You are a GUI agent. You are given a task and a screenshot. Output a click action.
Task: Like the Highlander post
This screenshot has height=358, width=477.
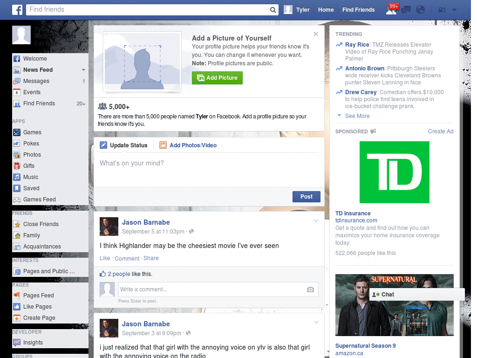[105, 258]
